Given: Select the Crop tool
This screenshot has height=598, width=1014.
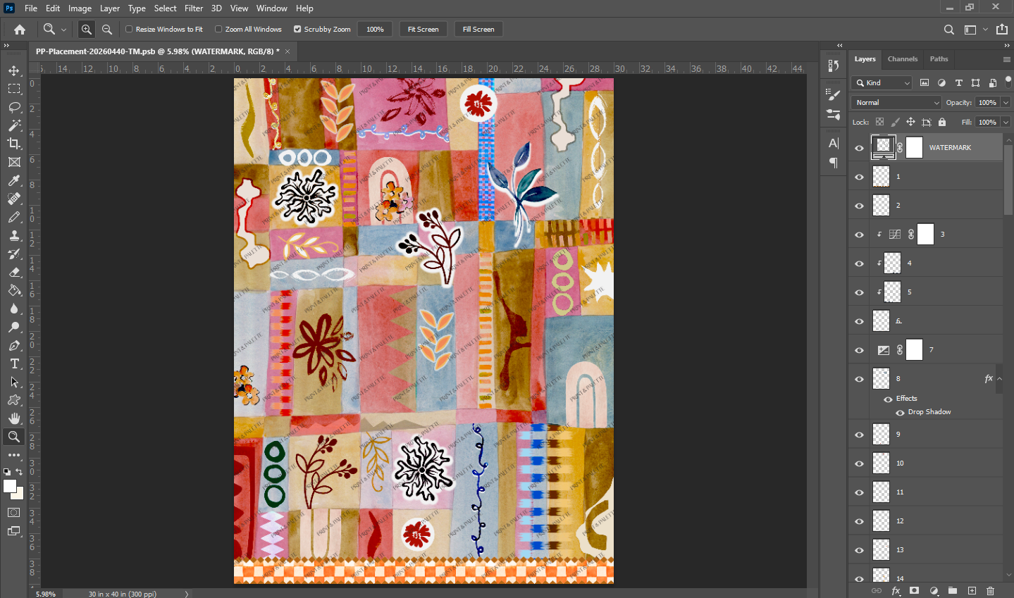Looking at the screenshot, I should (x=14, y=144).
